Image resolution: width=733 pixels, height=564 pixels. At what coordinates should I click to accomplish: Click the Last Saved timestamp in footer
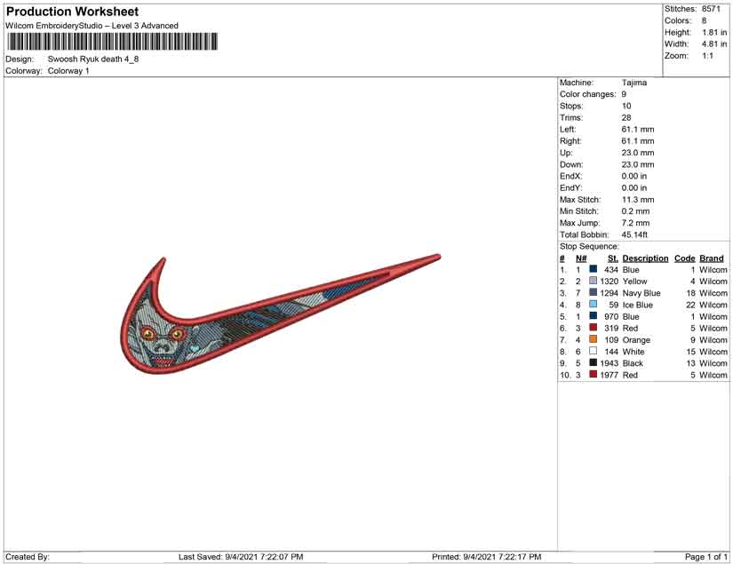click(x=241, y=557)
